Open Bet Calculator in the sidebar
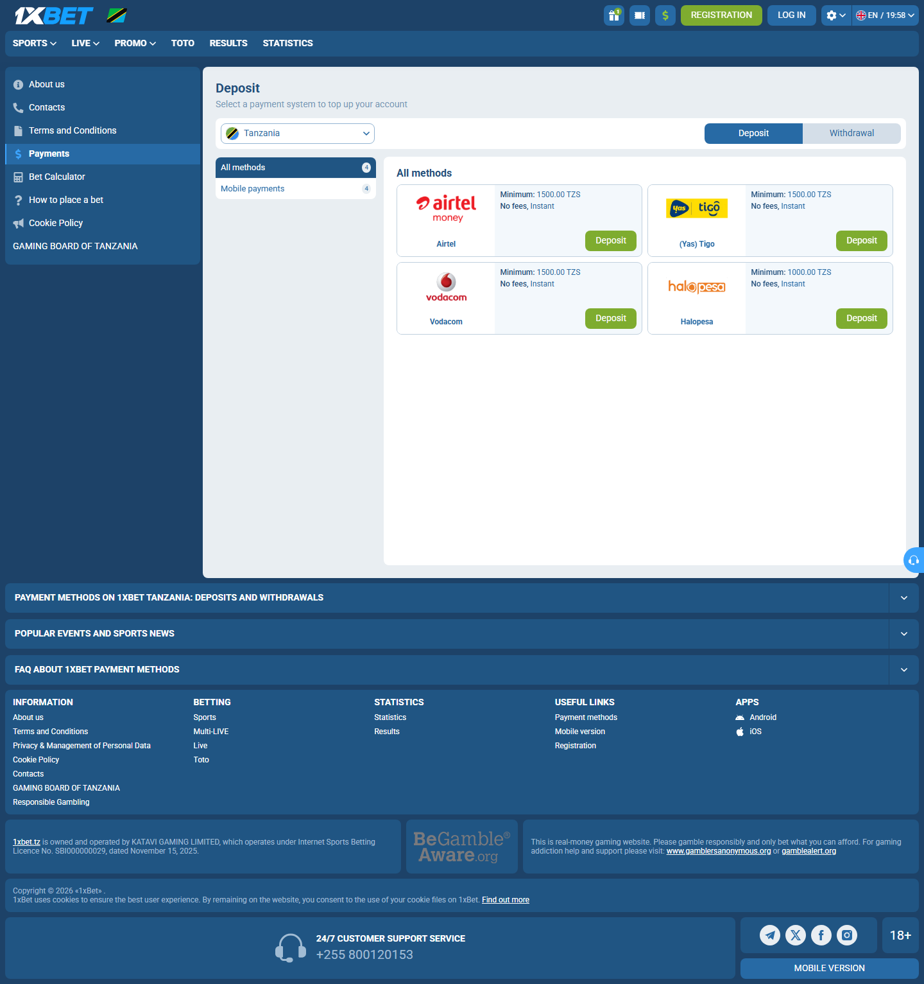Image resolution: width=924 pixels, height=984 pixels. [x=103, y=177]
